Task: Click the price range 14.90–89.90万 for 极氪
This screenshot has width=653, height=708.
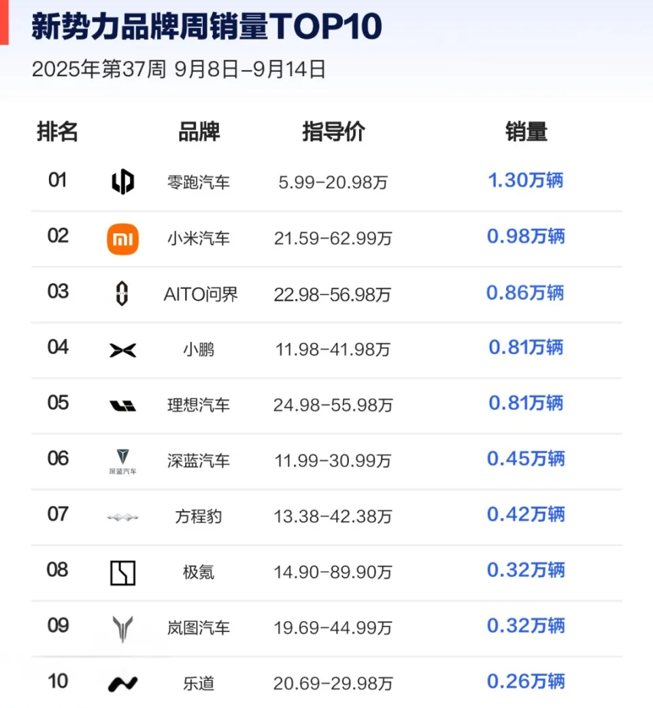Action: coord(333,572)
